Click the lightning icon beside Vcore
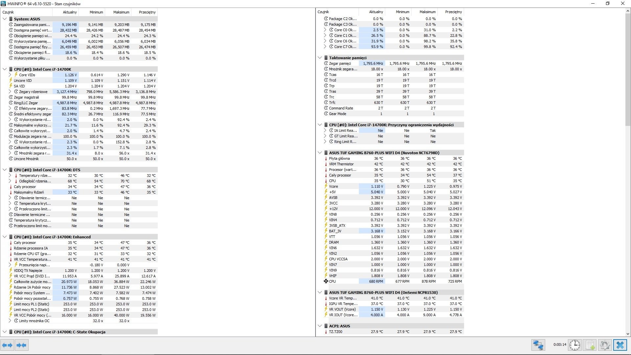Screen dimensions: 631x355 pos(326,186)
